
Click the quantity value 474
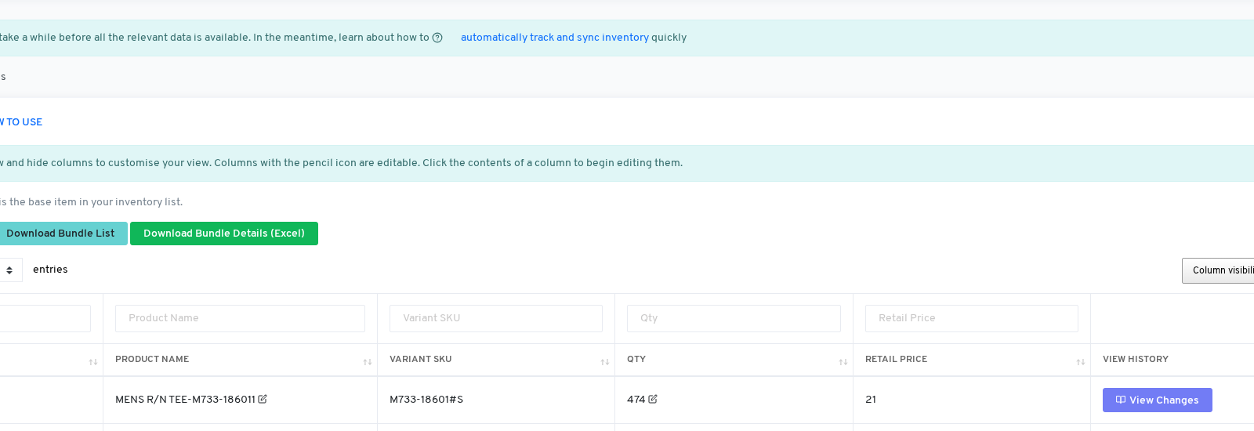pyautogui.click(x=636, y=400)
